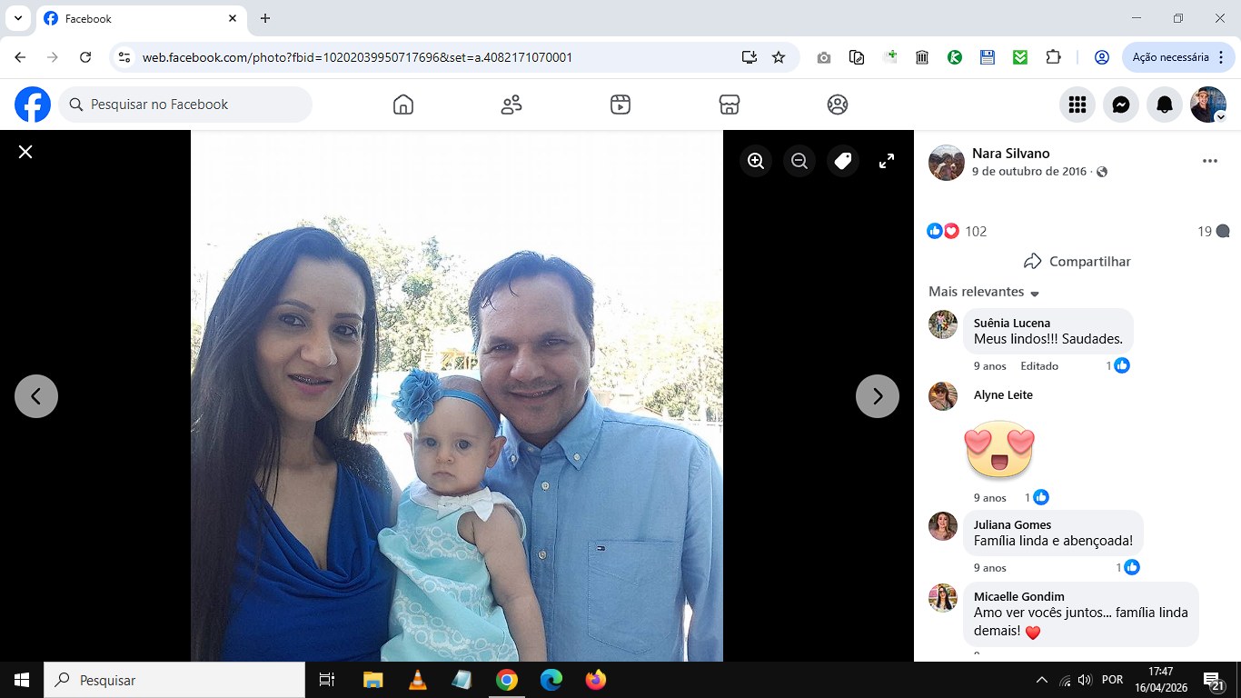Viewport: 1241px width, 698px height.
Task: Bookmark this page with the star icon
Action: tap(779, 57)
